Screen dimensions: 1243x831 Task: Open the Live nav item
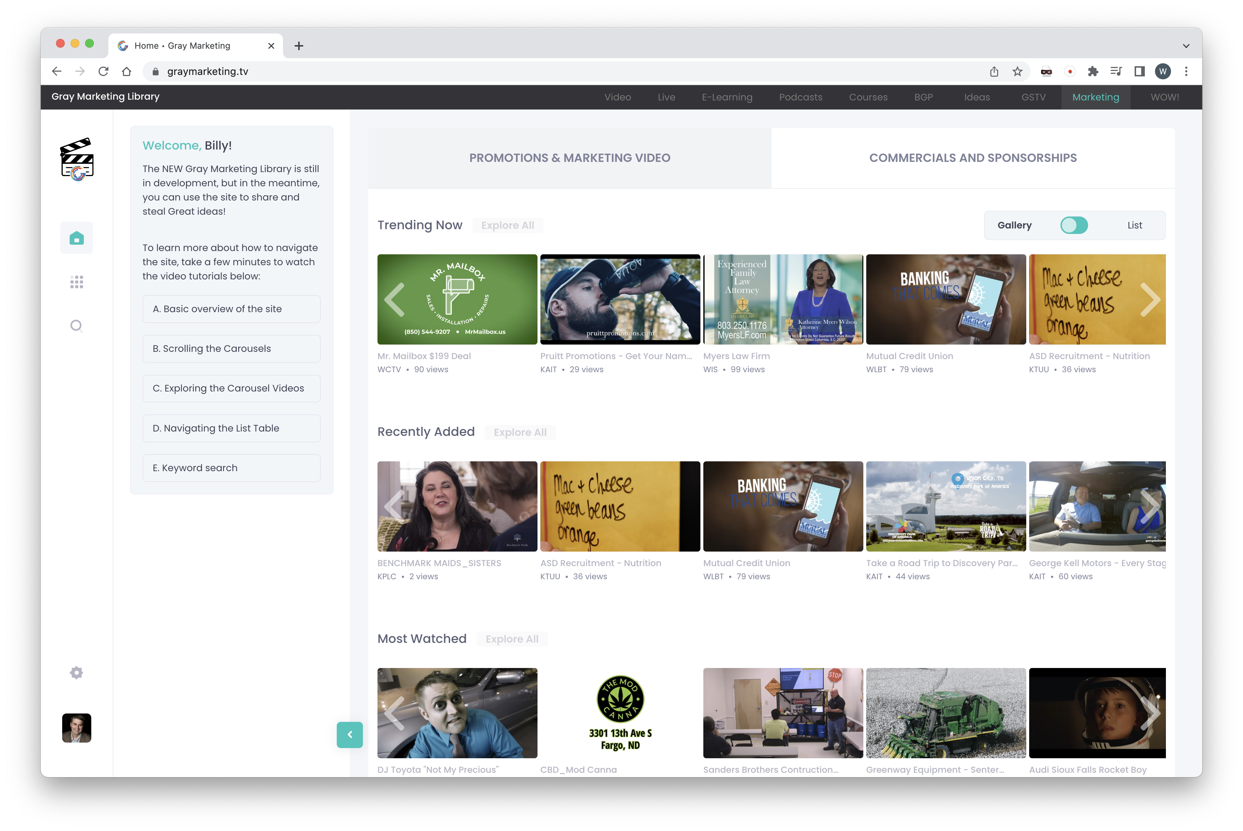[666, 97]
